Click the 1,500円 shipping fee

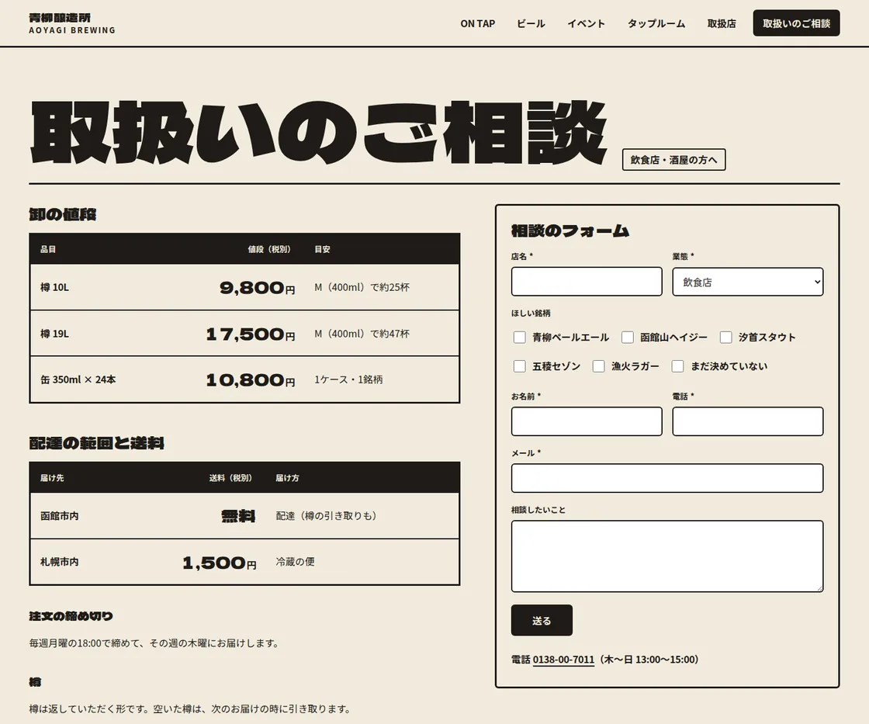220,563
